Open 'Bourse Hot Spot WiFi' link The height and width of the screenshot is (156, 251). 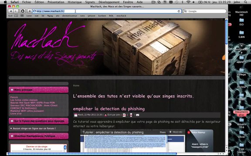(x=33, y=103)
